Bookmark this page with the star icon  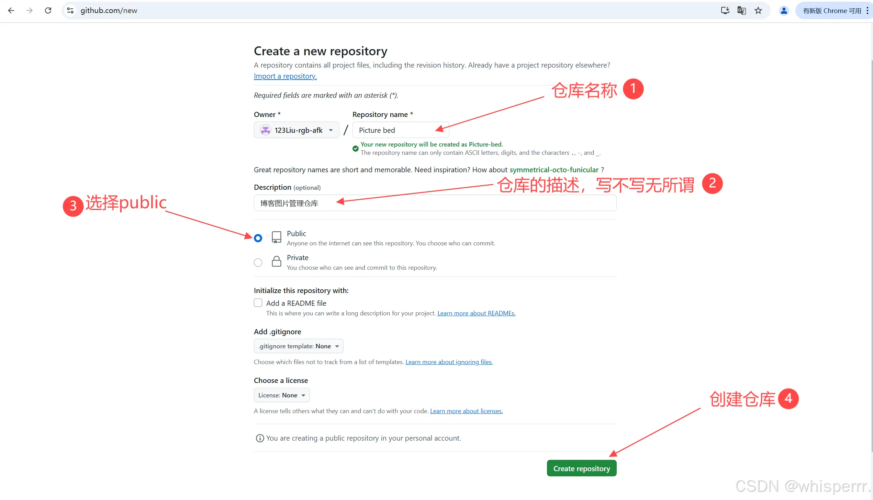758,11
